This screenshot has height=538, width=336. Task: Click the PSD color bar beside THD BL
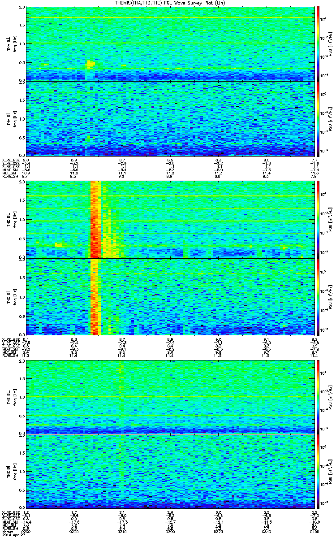coord(318,219)
